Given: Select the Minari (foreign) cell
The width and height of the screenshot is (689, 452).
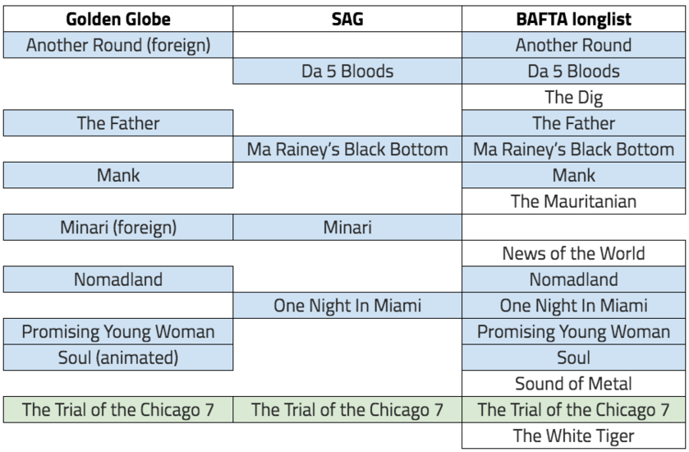Looking at the screenshot, I should [x=117, y=228].
